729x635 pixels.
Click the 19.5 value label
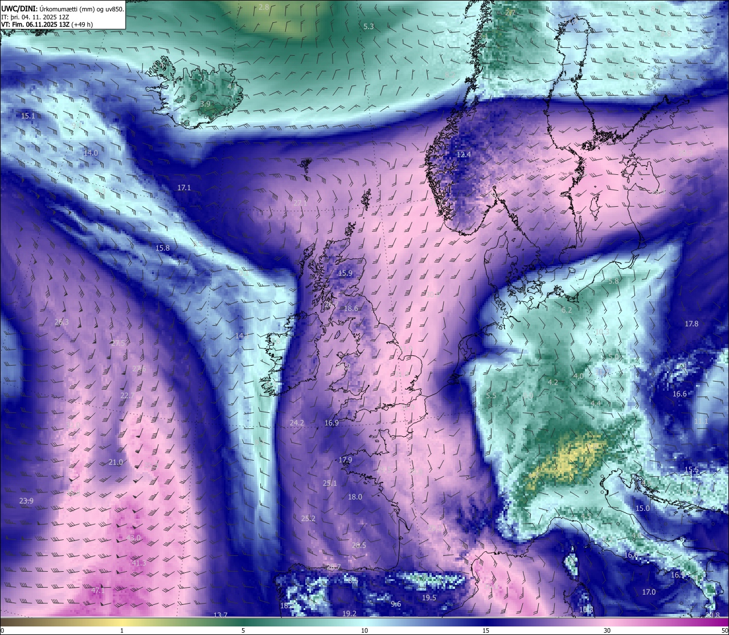coord(429,597)
